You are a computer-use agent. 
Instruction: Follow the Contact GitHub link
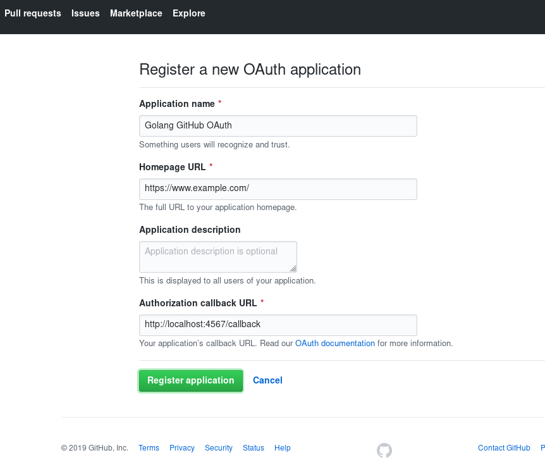click(x=504, y=448)
